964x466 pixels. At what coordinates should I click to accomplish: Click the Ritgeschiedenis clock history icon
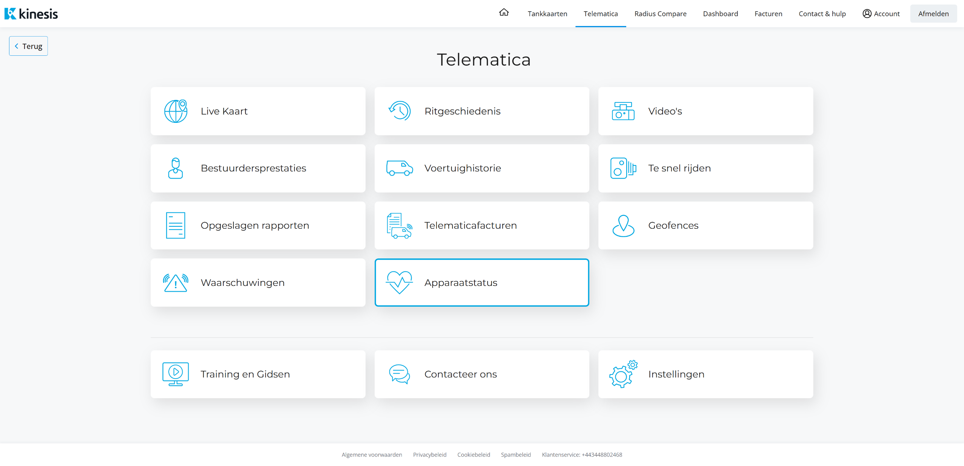tap(400, 111)
